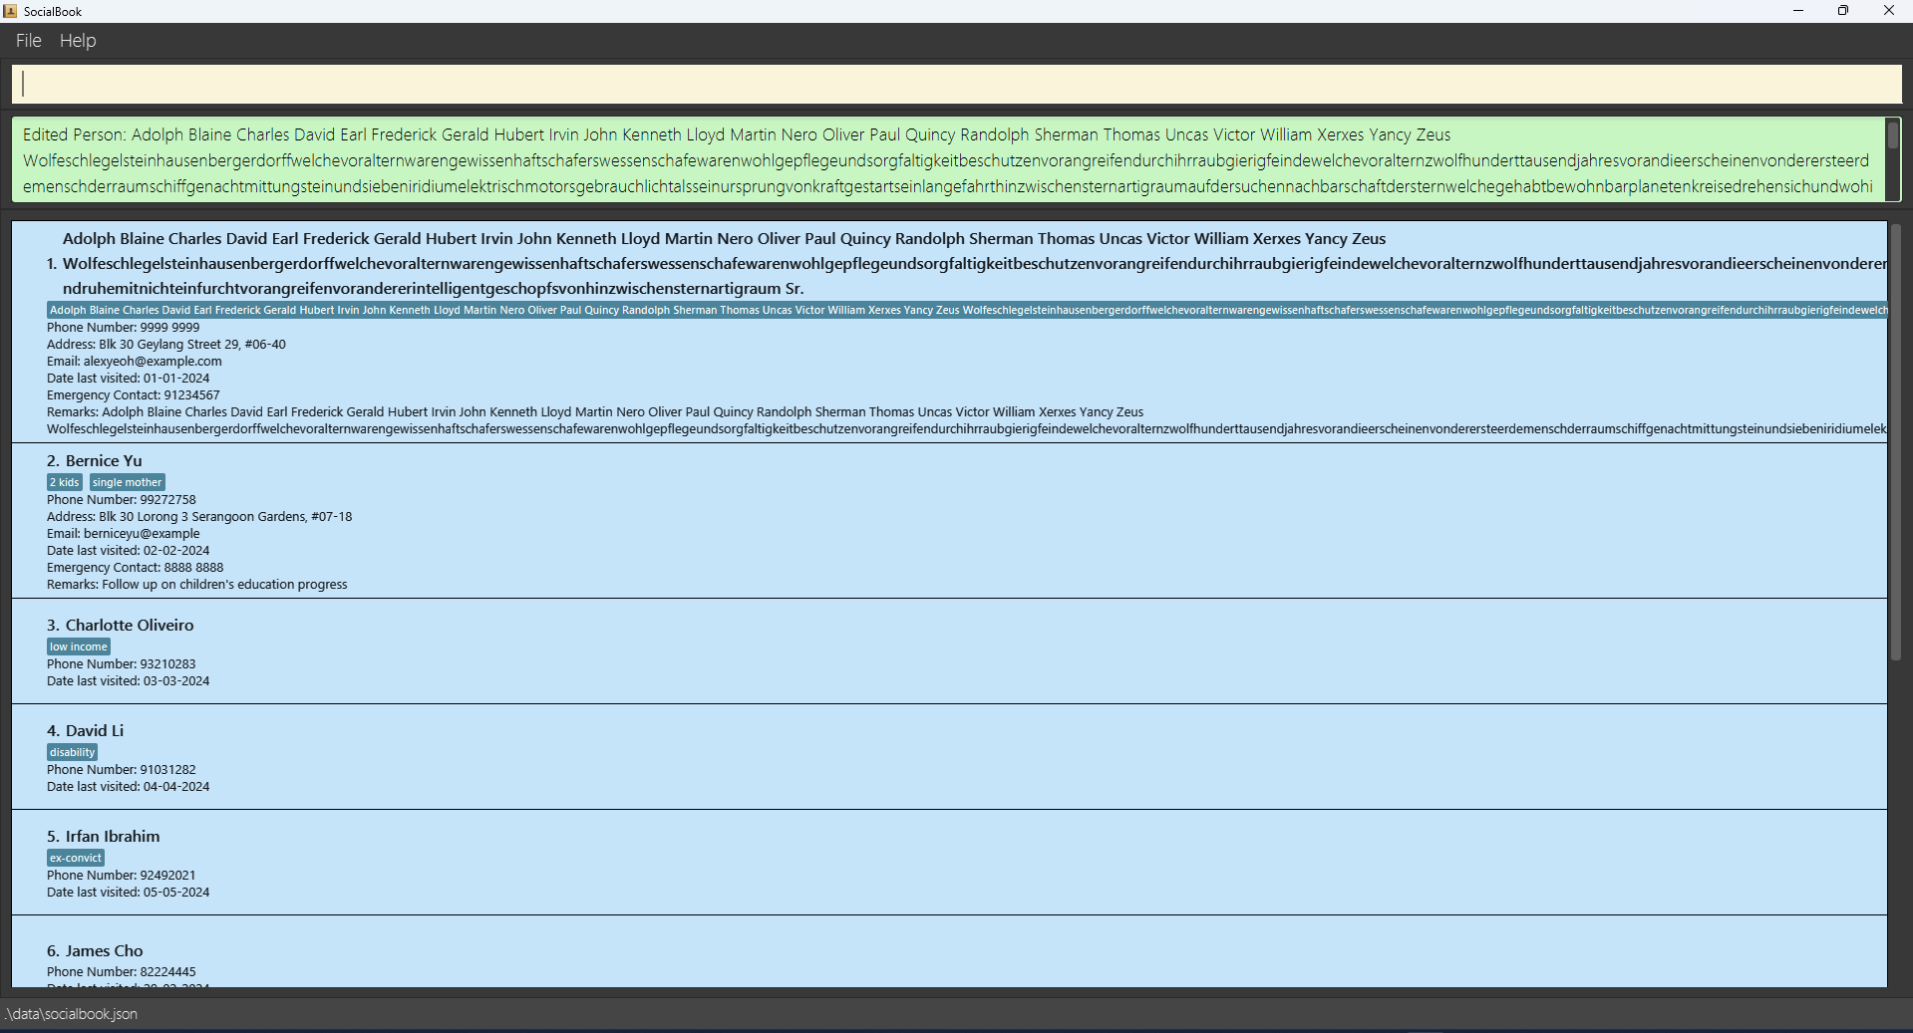Click James Cho's phone number 82224445
Image resolution: width=1913 pixels, height=1033 pixels.
(x=122, y=972)
